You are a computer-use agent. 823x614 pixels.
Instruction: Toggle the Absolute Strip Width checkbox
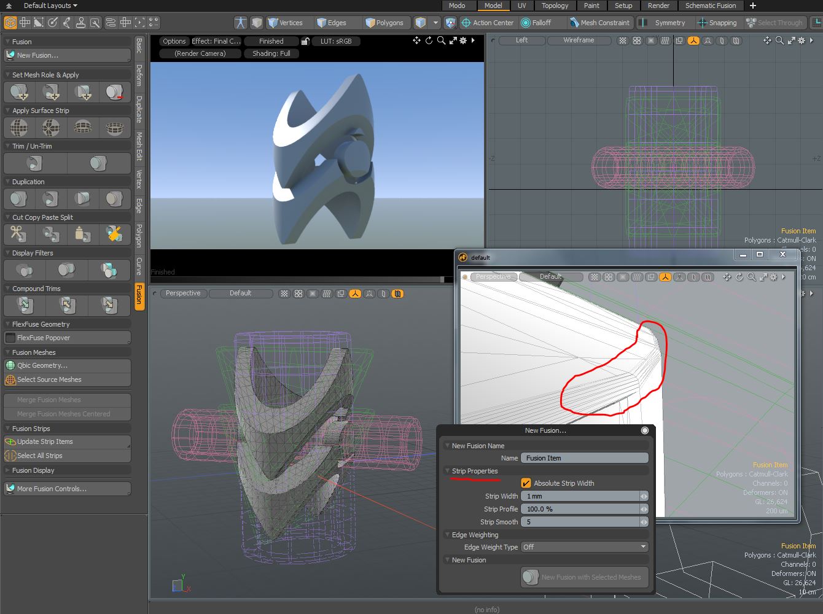pyautogui.click(x=526, y=483)
